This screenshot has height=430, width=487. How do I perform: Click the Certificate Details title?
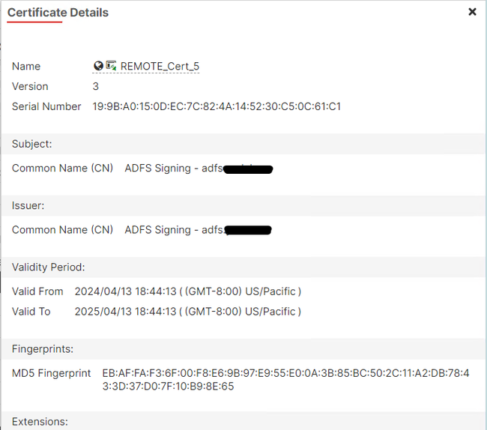[58, 13]
